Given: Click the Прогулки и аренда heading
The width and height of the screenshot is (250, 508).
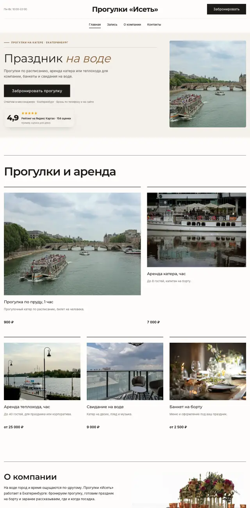Looking at the screenshot, I should tap(60, 172).
